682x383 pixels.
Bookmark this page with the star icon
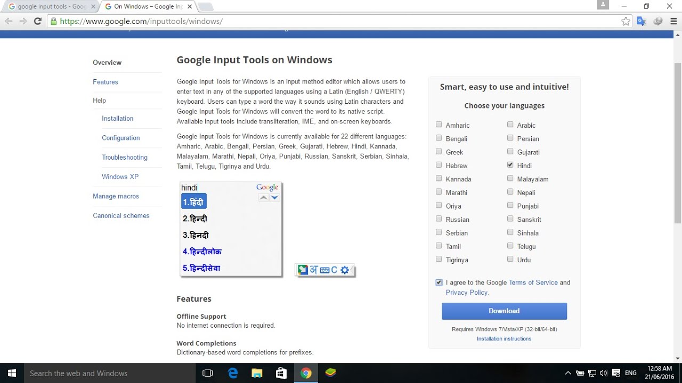[x=626, y=21]
